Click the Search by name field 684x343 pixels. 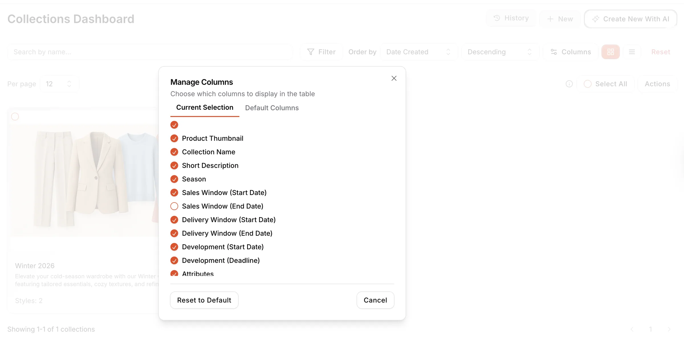[150, 52]
